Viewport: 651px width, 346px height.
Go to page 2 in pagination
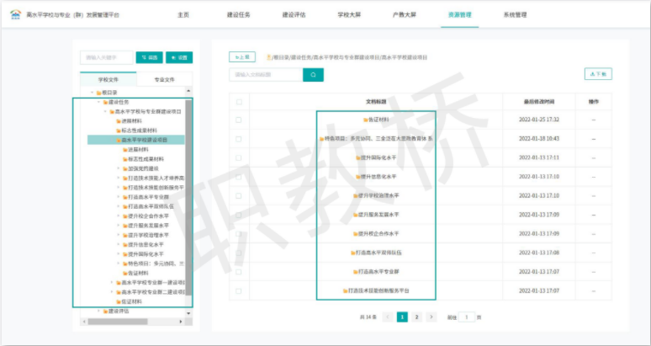pos(416,317)
